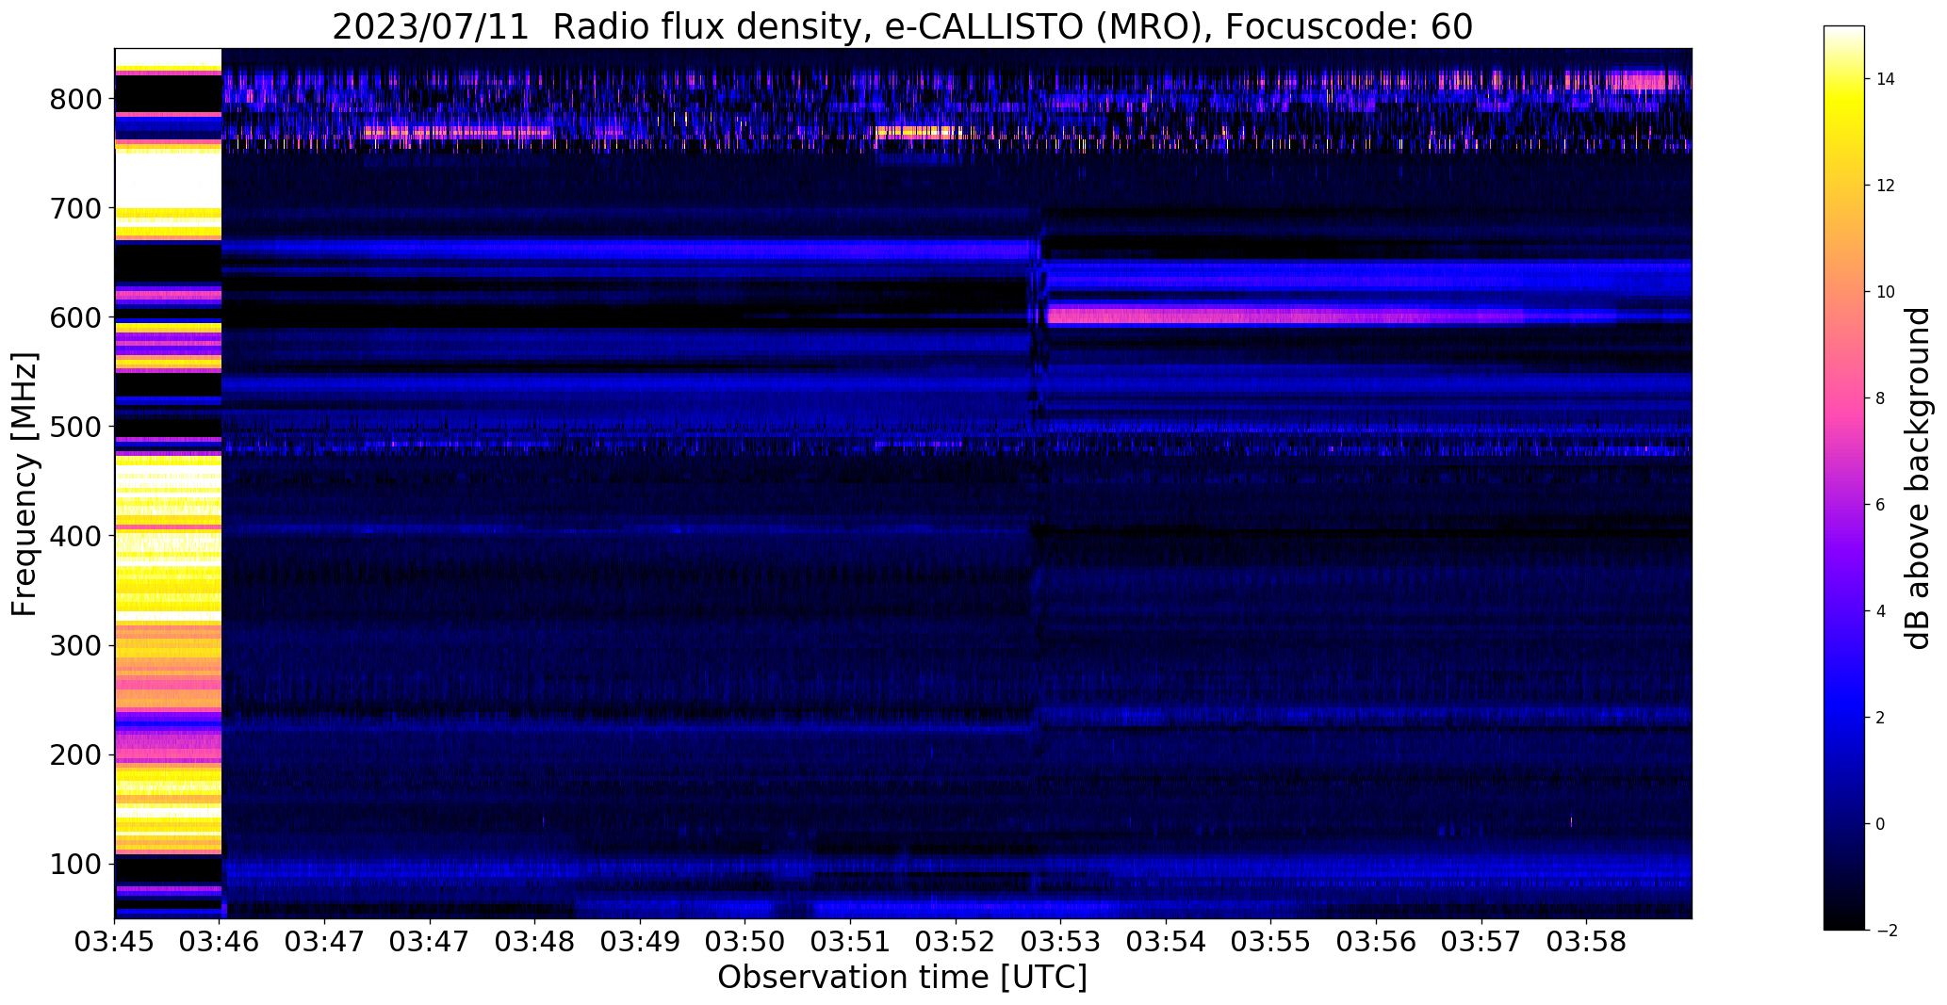Click the 700 frequency tick label
Screen dimensions: 1947x1005
click(76, 208)
